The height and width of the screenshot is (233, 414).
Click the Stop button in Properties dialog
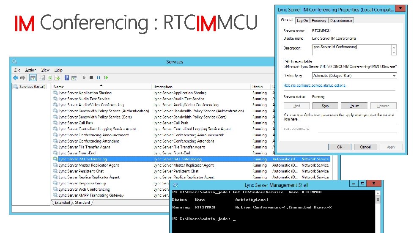pyautogui.click(x=325, y=106)
